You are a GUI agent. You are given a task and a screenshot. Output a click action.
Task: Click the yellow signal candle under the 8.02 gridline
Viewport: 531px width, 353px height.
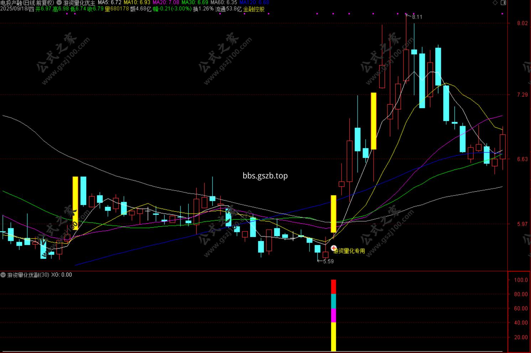(x=374, y=121)
